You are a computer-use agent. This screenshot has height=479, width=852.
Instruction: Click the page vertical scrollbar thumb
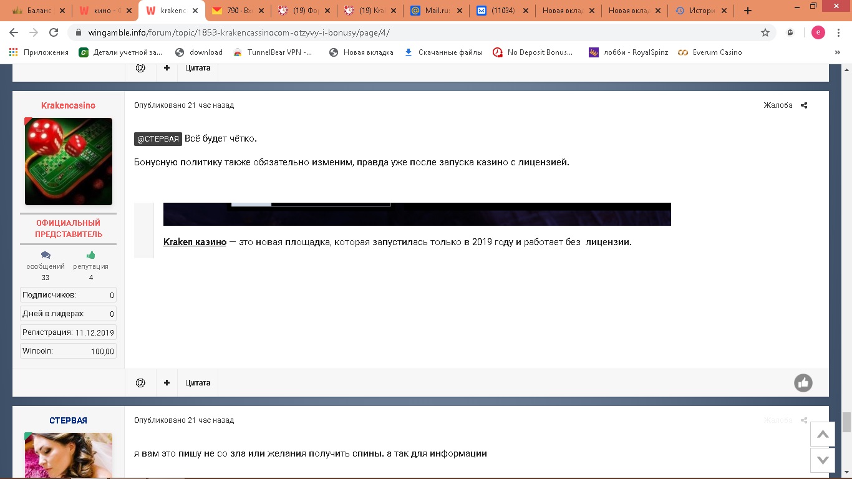point(846,422)
